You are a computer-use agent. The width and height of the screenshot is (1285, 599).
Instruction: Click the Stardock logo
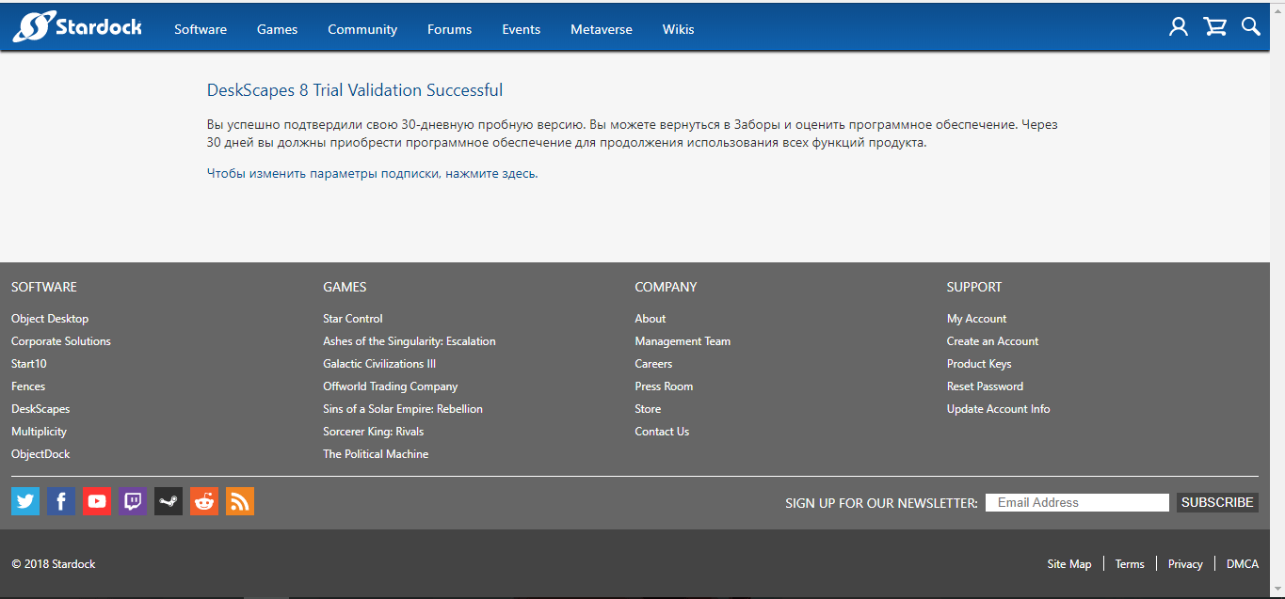tap(77, 27)
